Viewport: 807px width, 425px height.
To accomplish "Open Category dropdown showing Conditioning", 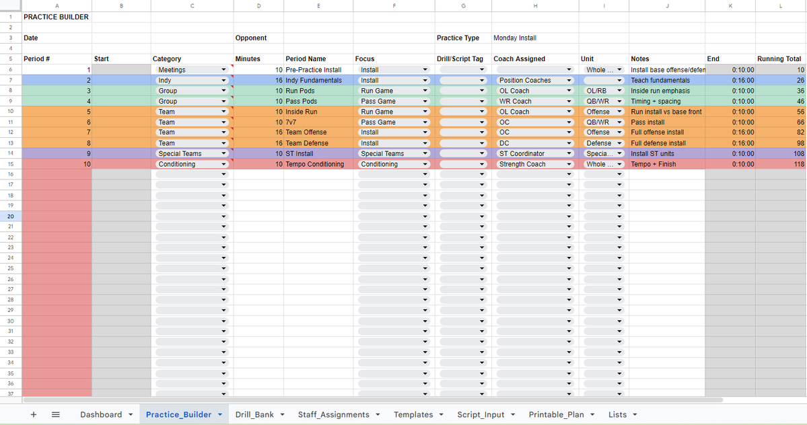I will [x=192, y=164].
